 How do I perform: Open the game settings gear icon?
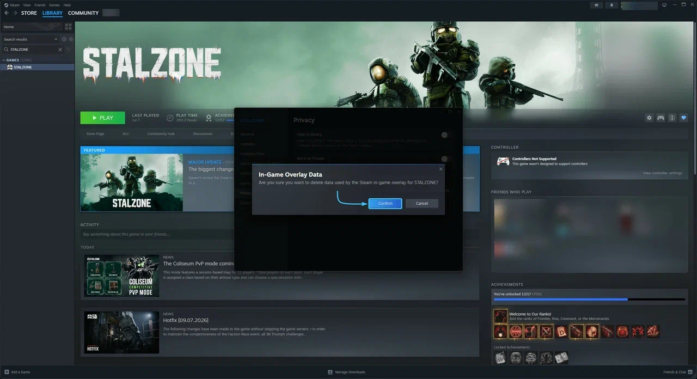(649, 118)
